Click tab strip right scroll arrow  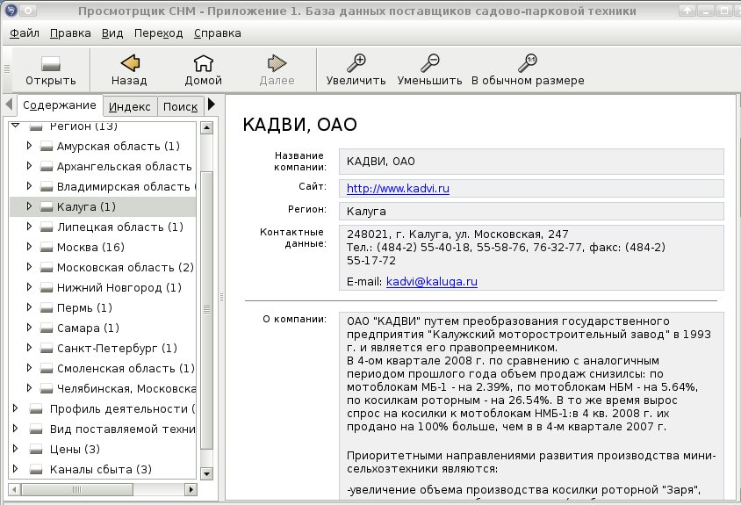(x=212, y=104)
